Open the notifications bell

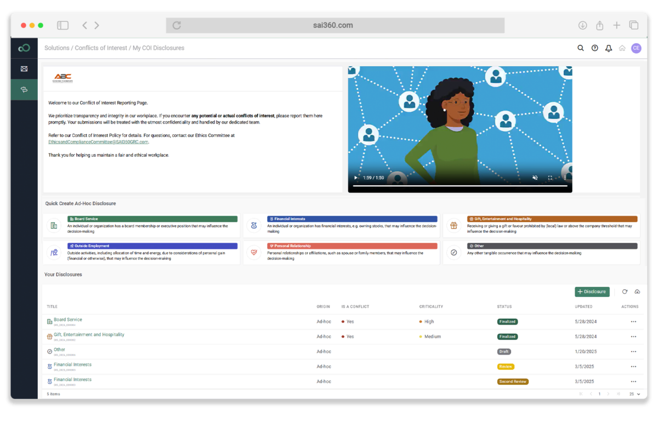[608, 48]
